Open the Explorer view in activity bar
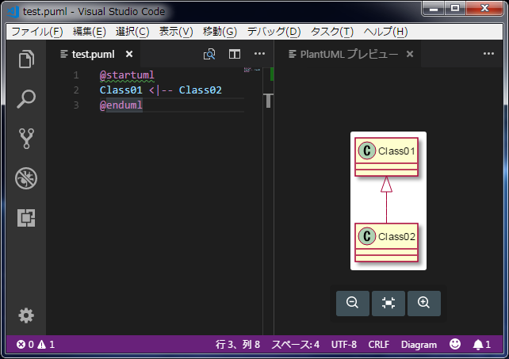This screenshot has height=359, width=509. point(26,59)
